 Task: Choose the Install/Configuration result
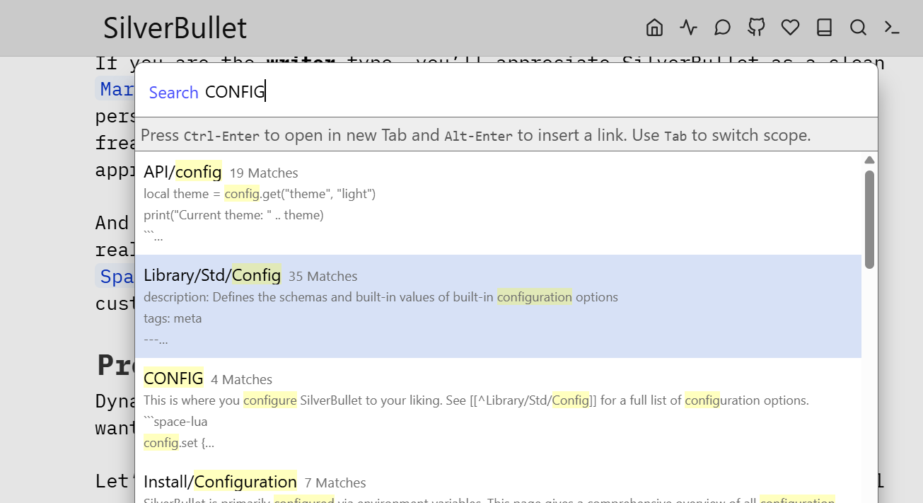pyautogui.click(x=220, y=482)
